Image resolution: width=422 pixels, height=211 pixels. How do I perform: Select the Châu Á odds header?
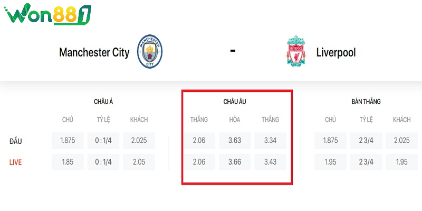point(103,101)
